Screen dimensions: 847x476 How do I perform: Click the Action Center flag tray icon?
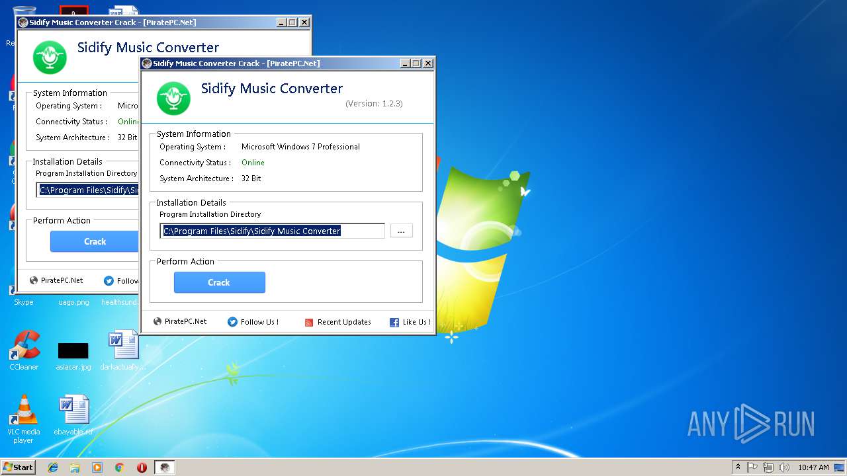(x=752, y=467)
